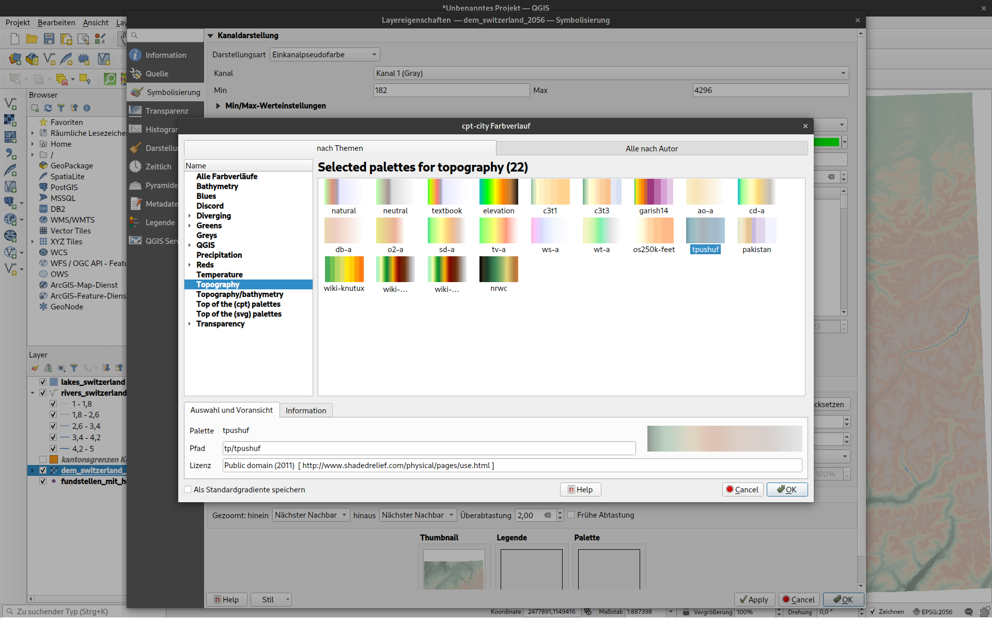Click the open project folder icon

(x=32, y=39)
